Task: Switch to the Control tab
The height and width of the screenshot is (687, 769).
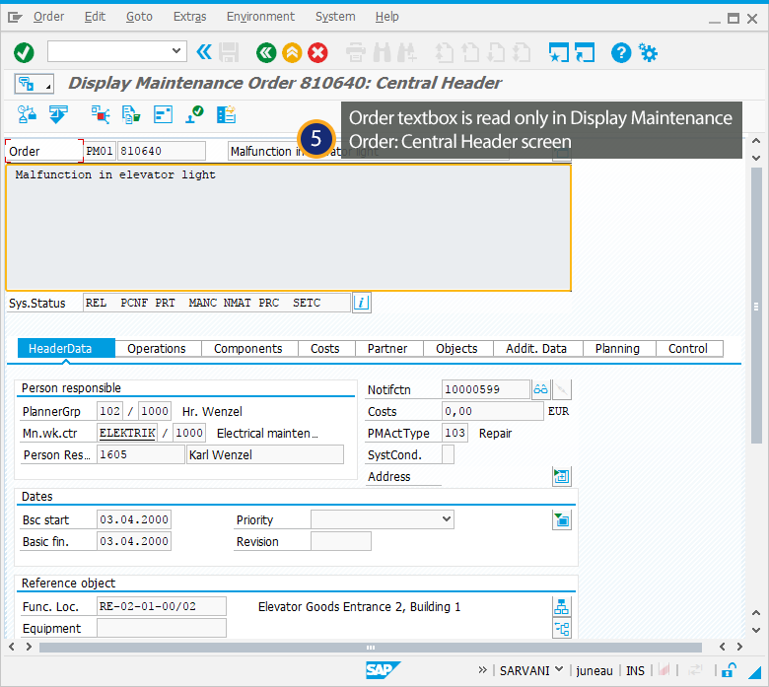Action: 688,349
